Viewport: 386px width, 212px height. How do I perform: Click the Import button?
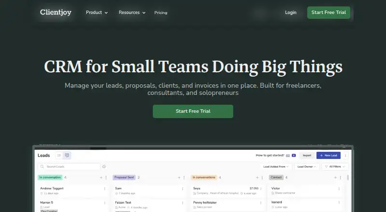tap(307, 156)
